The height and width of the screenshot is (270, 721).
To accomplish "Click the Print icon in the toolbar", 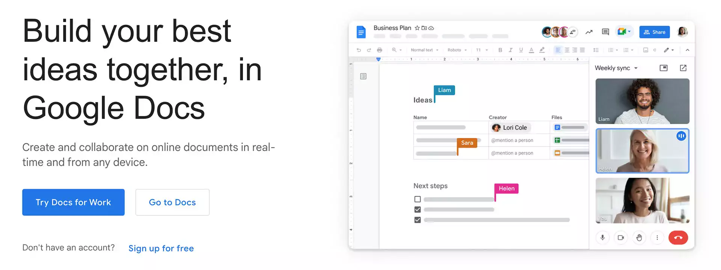I will coord(380,50).
